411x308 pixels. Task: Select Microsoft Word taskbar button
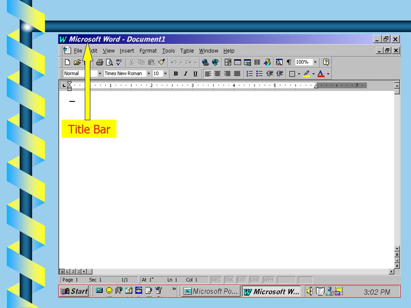coord(271,291)
